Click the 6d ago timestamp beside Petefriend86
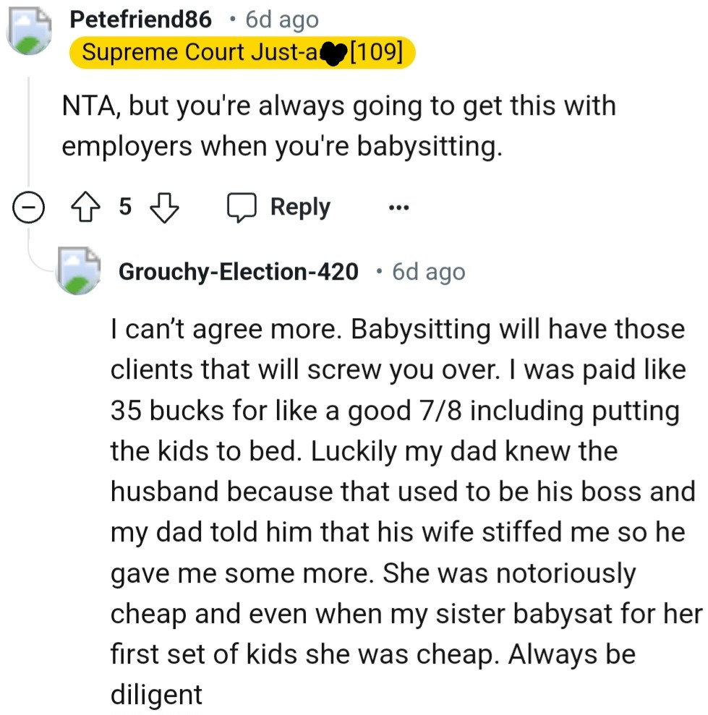The height and width of the screenshot is (715, 708). click(282, 20)
